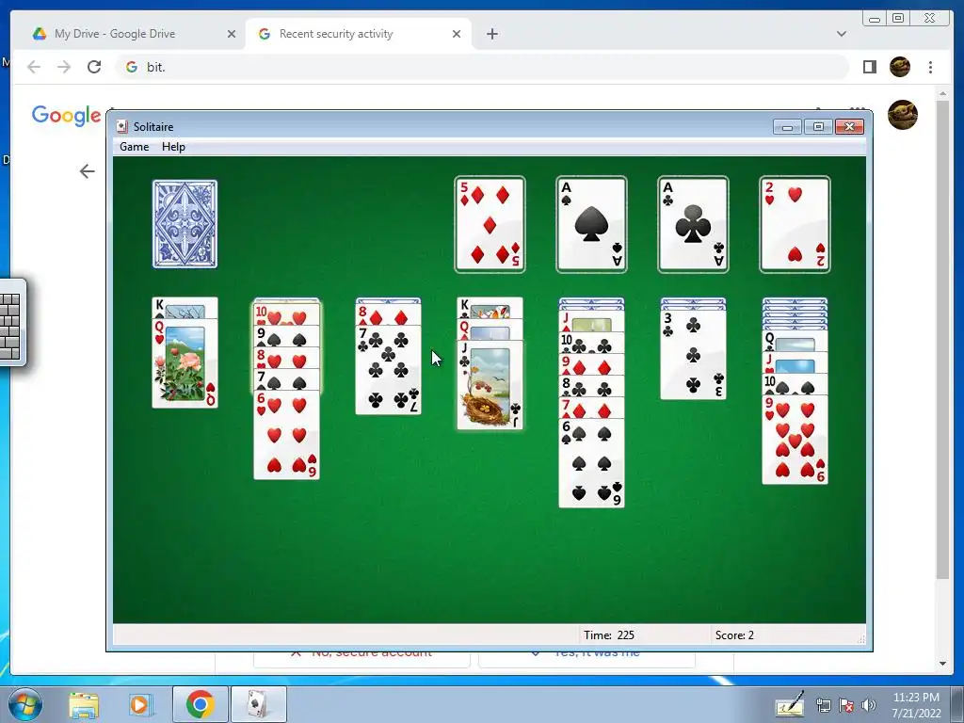The width and height of the screenshot is (964, 723).
Task: Select the 8 of clubs in fifth column
Action: click(x=591, y=386)
